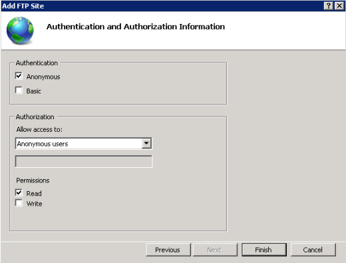Cancel the FTP site wizard

[313, 250]
